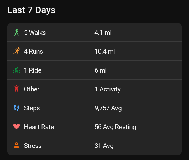
Task: Click the green walking figure icon
Action: [x=17, y=32]
